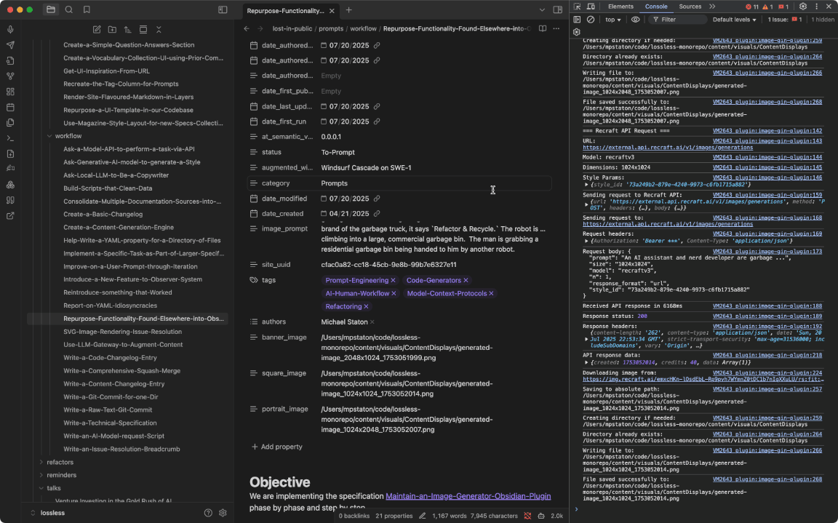Expand the API response data object

586,363
